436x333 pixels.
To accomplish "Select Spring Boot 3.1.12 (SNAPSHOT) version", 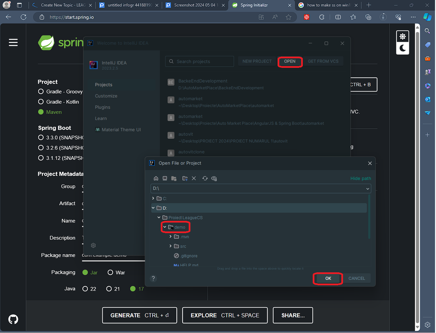I will click(41, 158).
